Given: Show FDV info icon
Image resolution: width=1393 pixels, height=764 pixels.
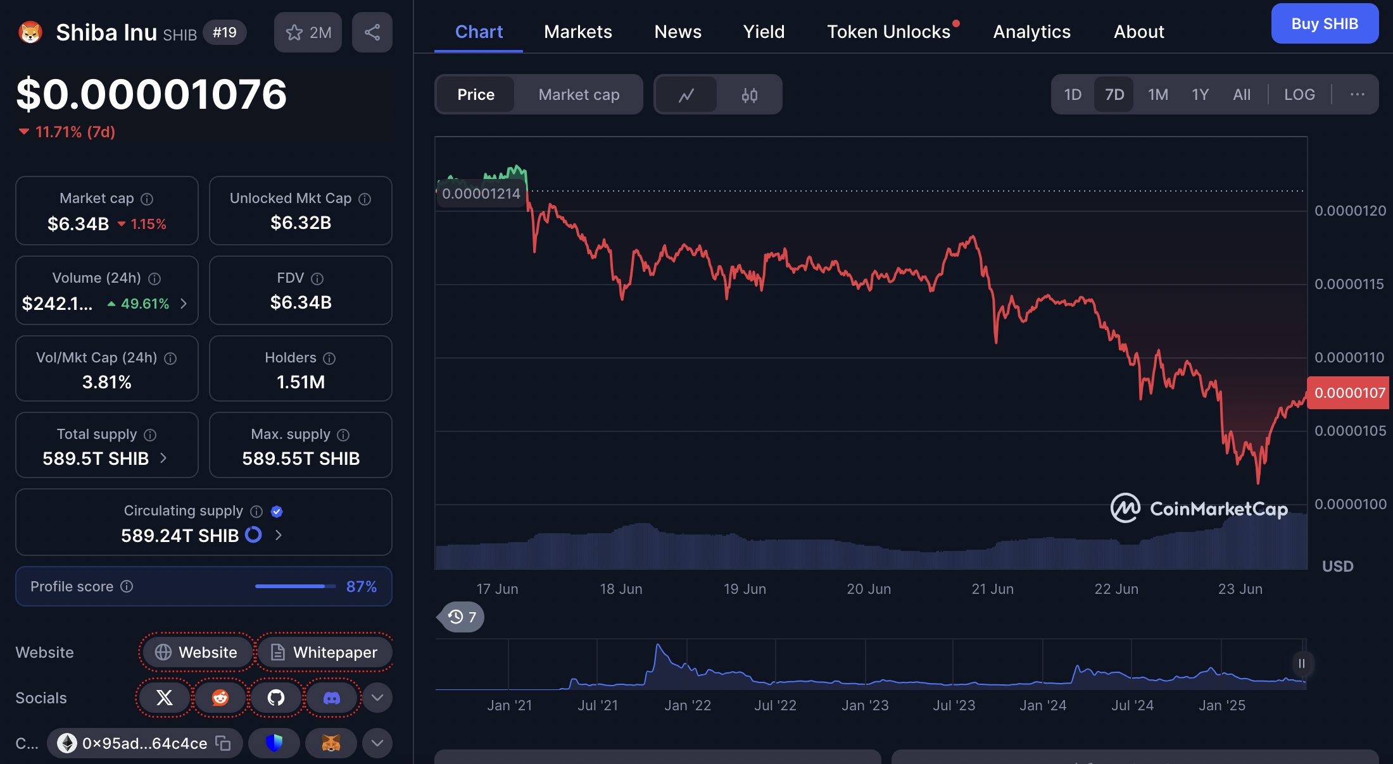Looking at the screenshot, I should tap(317, 279).
